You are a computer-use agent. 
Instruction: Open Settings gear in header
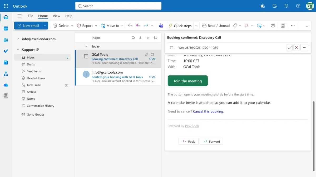(298, 6)
